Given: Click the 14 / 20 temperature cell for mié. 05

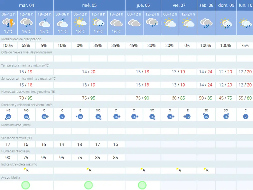Looking at the screenshot, I should 89,72.
